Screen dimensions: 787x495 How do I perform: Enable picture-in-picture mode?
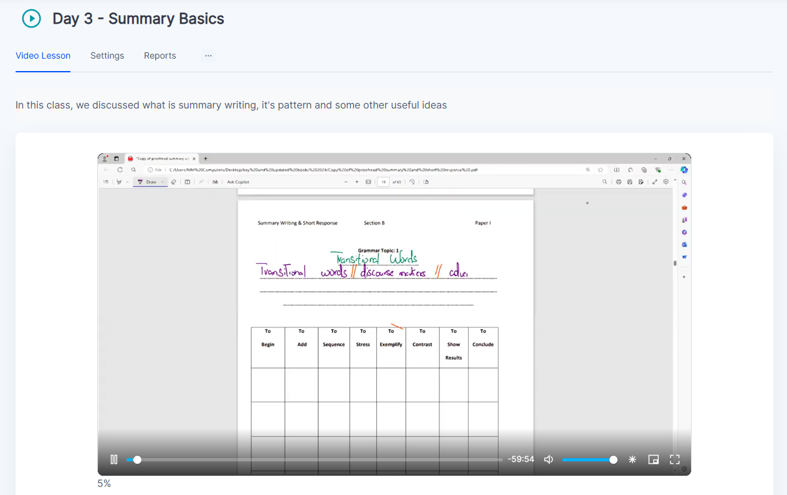click(654, 459)
